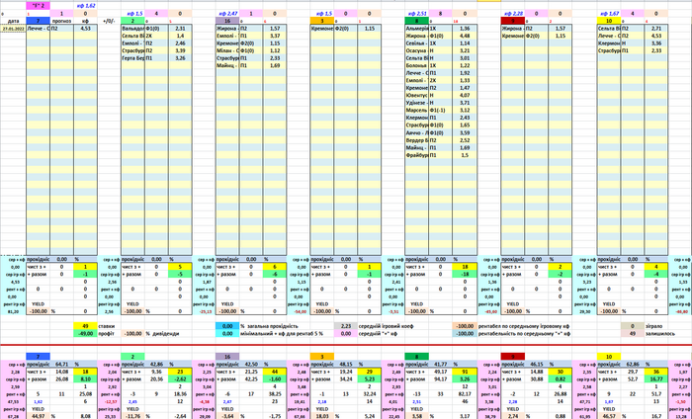
Task: Select the "+/0/-" header cell
Action: click(109, 21)
